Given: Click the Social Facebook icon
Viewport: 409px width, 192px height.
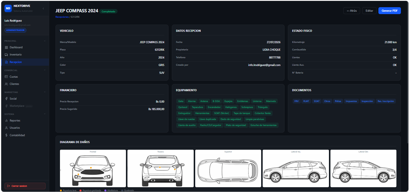Looking at the screenshot, I should (x=7, y=99).
